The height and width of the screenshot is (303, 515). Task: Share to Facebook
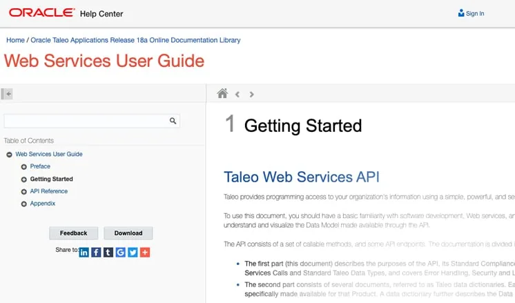coord(96,253)
